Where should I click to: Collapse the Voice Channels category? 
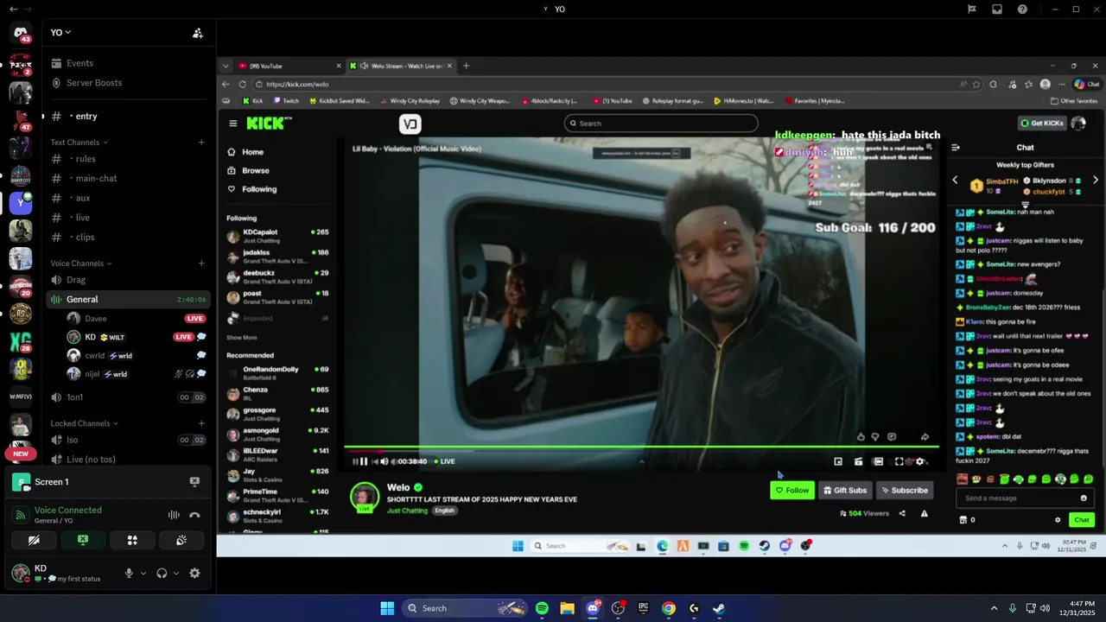click(81, 263)
